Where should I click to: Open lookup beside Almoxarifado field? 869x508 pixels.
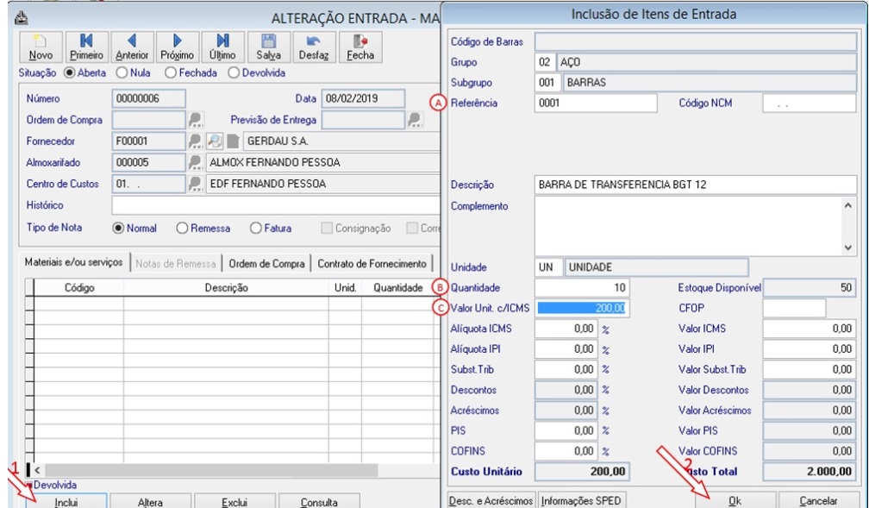coord(196,162)
